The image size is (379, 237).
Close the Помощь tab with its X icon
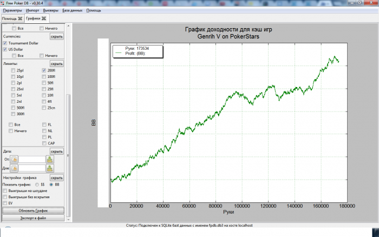click(20, 18)
